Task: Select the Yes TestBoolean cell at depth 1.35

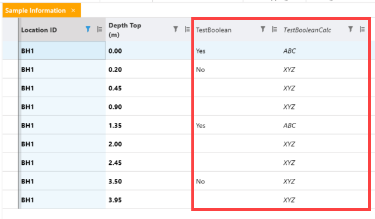Action: (237, 125)
